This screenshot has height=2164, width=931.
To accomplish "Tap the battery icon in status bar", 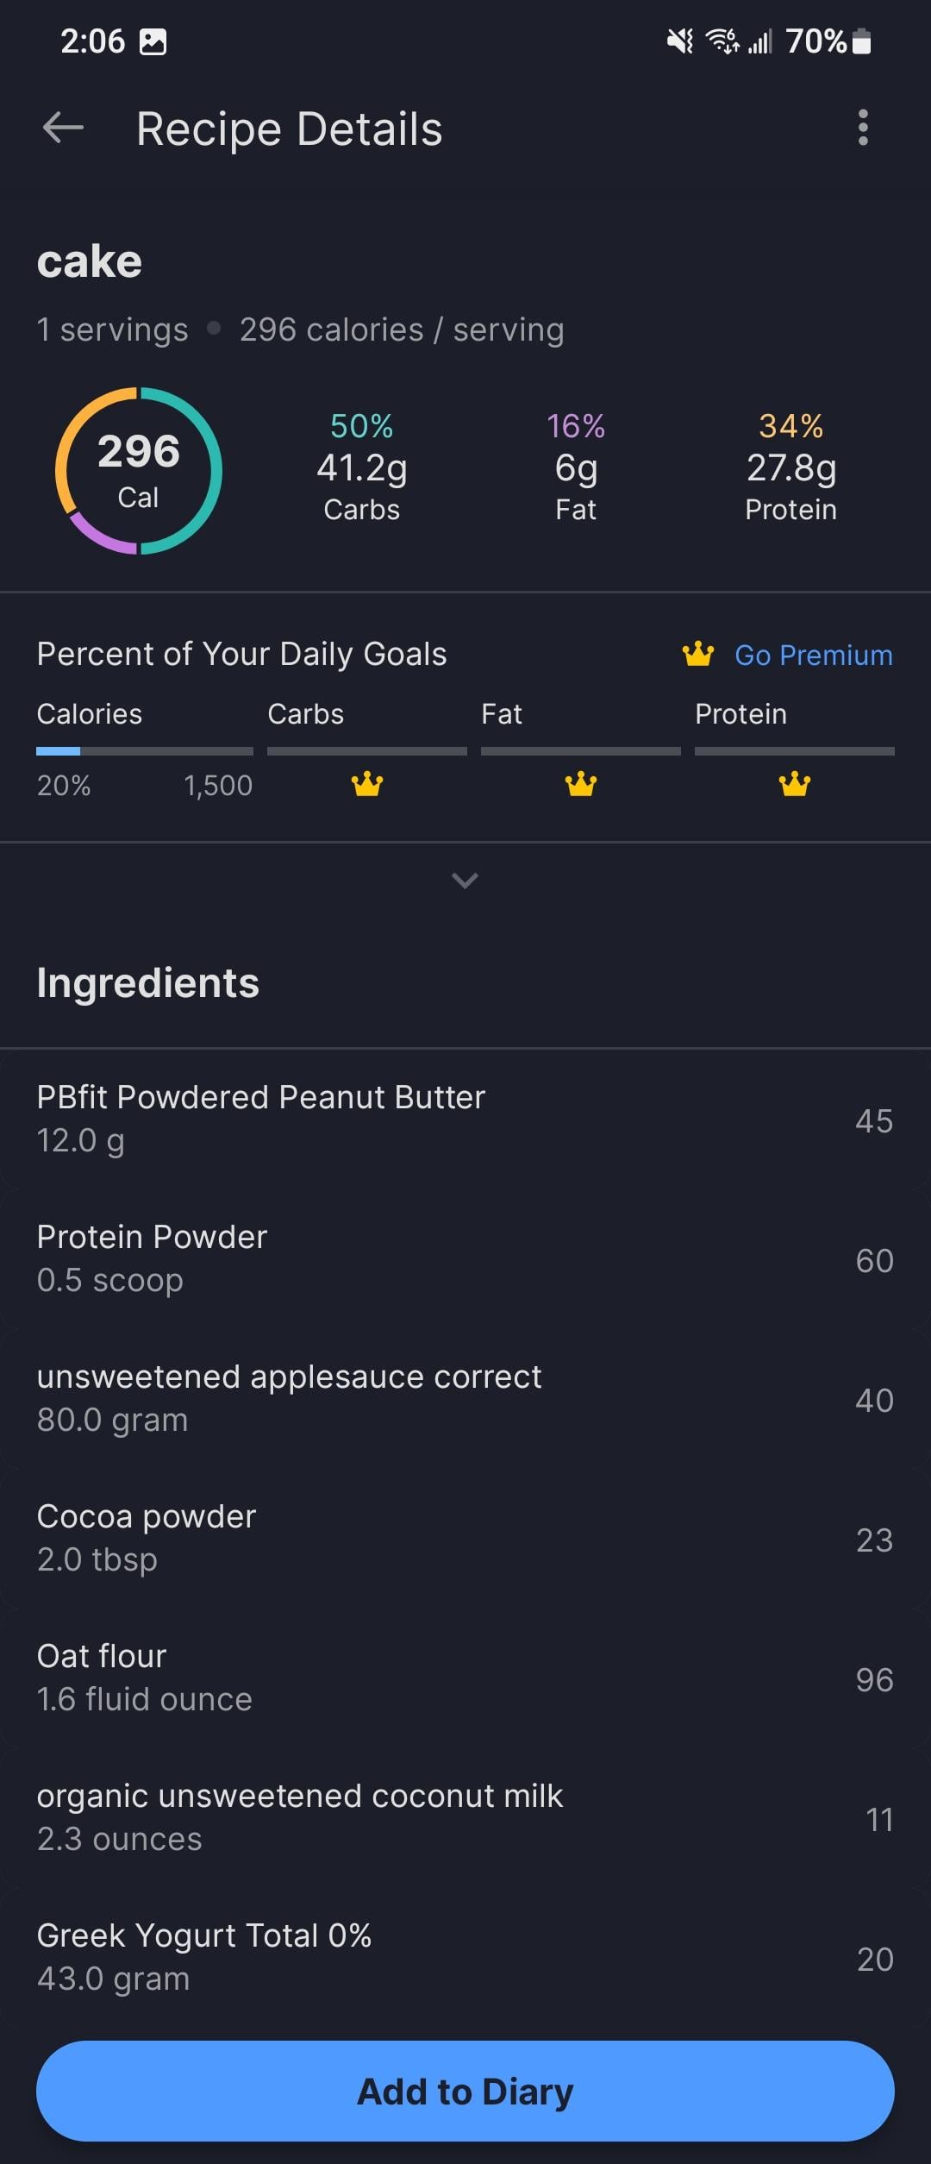I will (862, 41).
